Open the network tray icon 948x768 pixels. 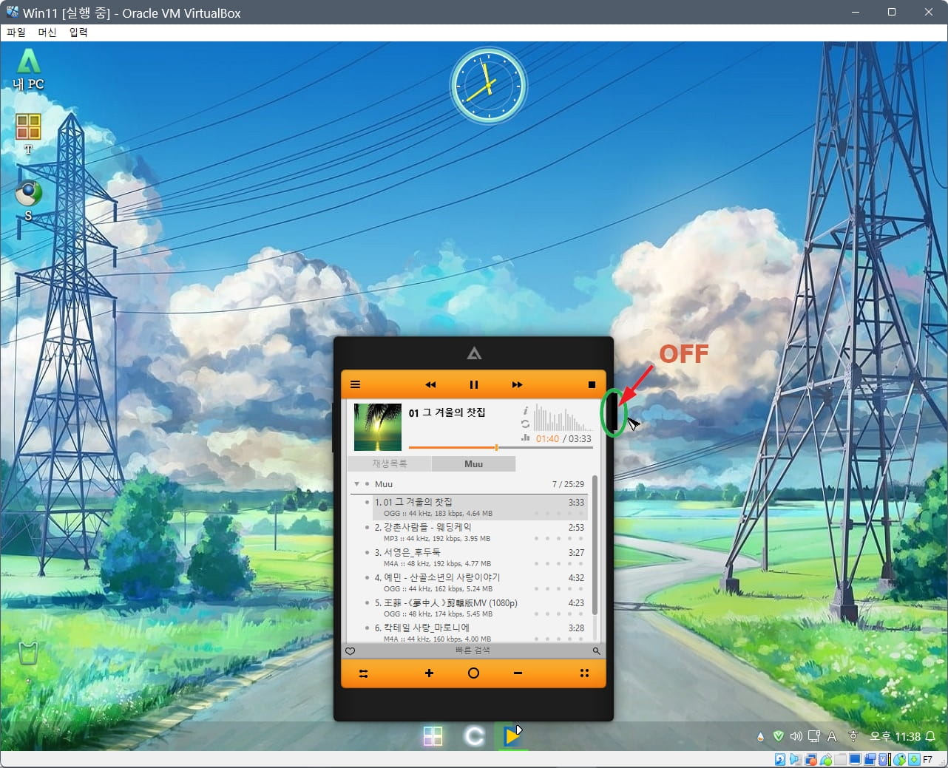tap(814, 736)
